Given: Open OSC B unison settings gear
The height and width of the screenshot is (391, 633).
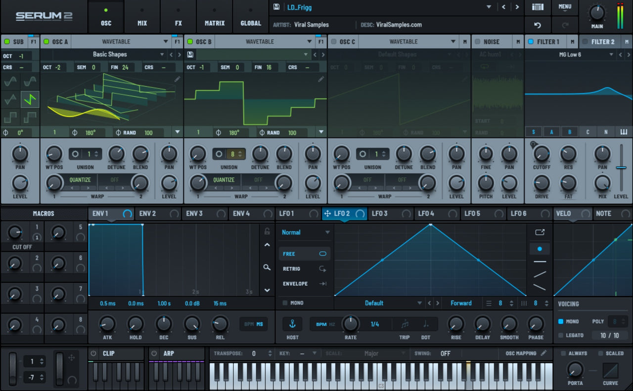Looking at the screenshot, I should click(x=219, y=154).
